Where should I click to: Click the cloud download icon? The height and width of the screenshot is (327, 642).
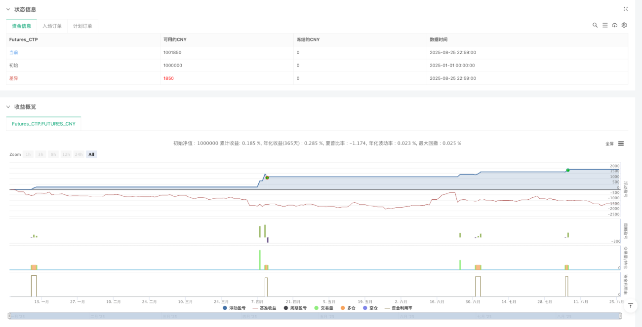click(614, 25)
